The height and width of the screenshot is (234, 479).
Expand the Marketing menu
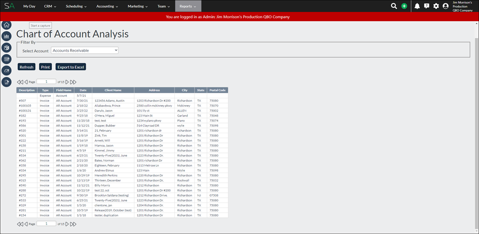(138, 6)
